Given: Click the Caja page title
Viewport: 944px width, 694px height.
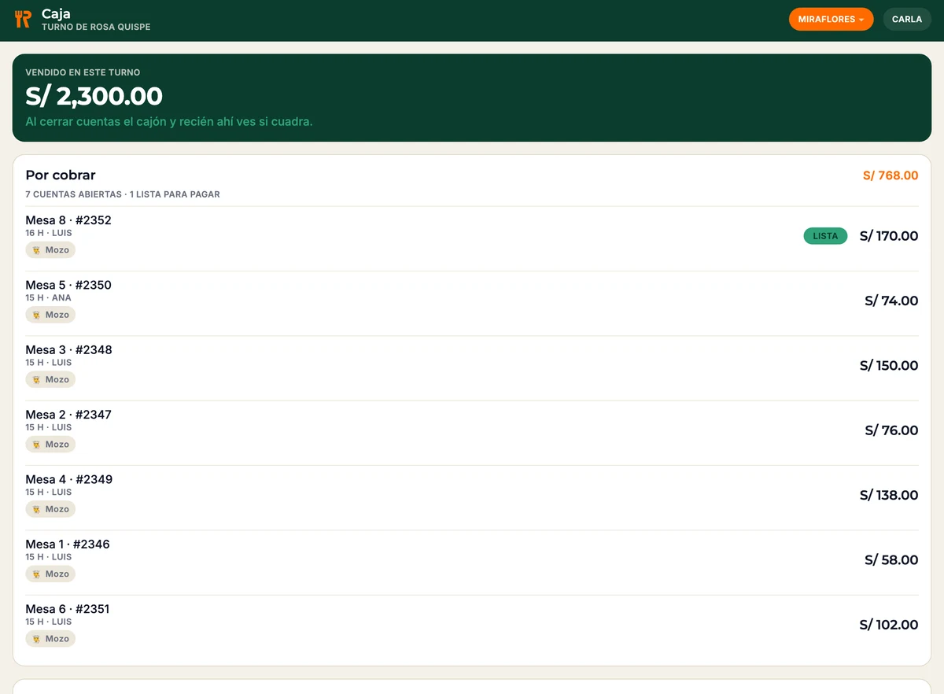Looking at the screenshot, I should [x=56, y=14].
